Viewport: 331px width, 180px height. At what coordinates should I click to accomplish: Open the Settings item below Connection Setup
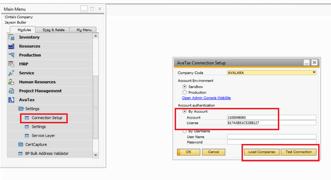point(39,127)
